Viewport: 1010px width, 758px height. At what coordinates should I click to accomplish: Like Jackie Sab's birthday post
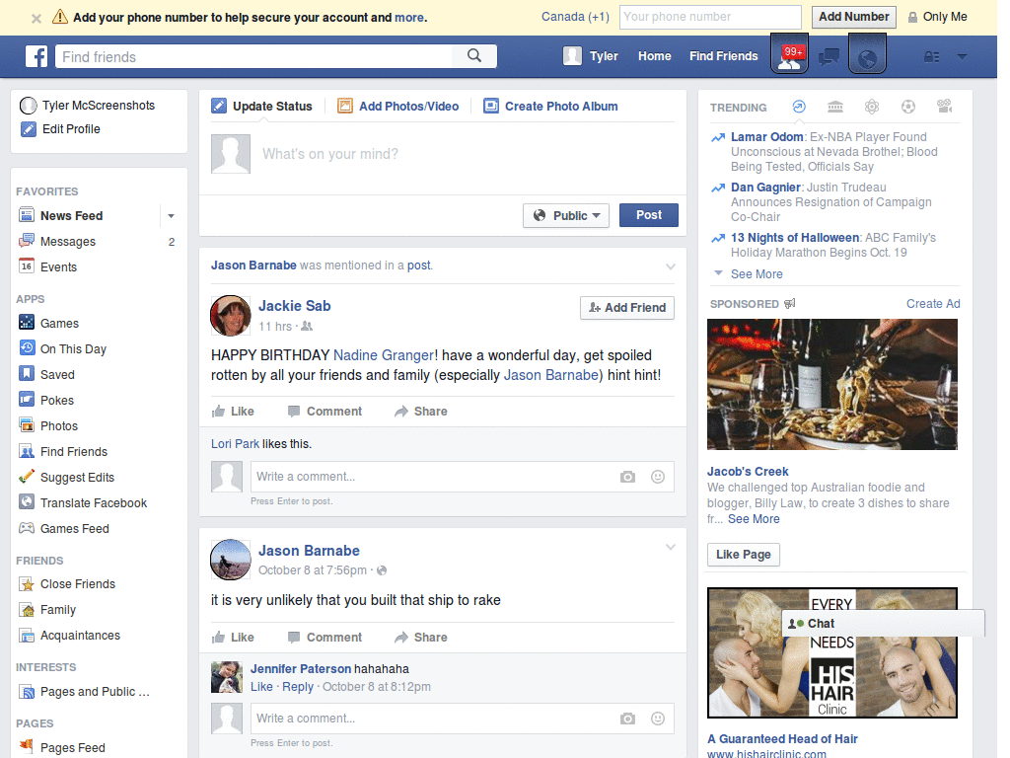point(233,412)
